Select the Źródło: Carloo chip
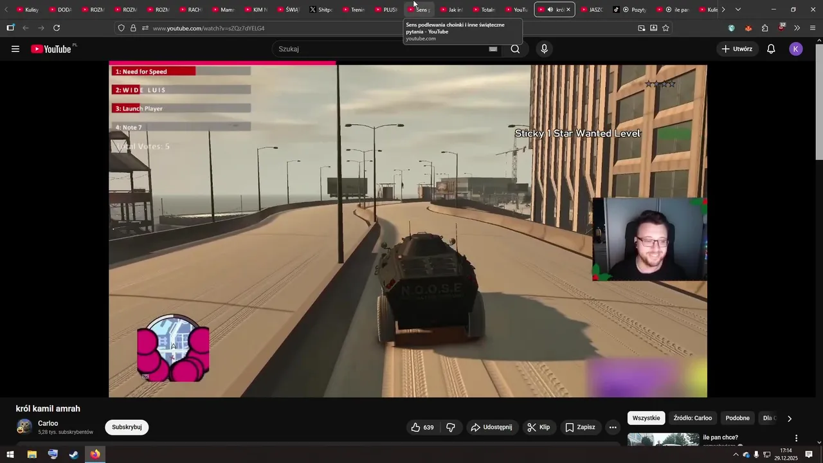The width and height of the screenshot is (823, 463). pyautogui.click(x=692, y=418)
